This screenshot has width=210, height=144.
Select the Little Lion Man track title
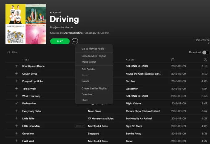[31, 126]
